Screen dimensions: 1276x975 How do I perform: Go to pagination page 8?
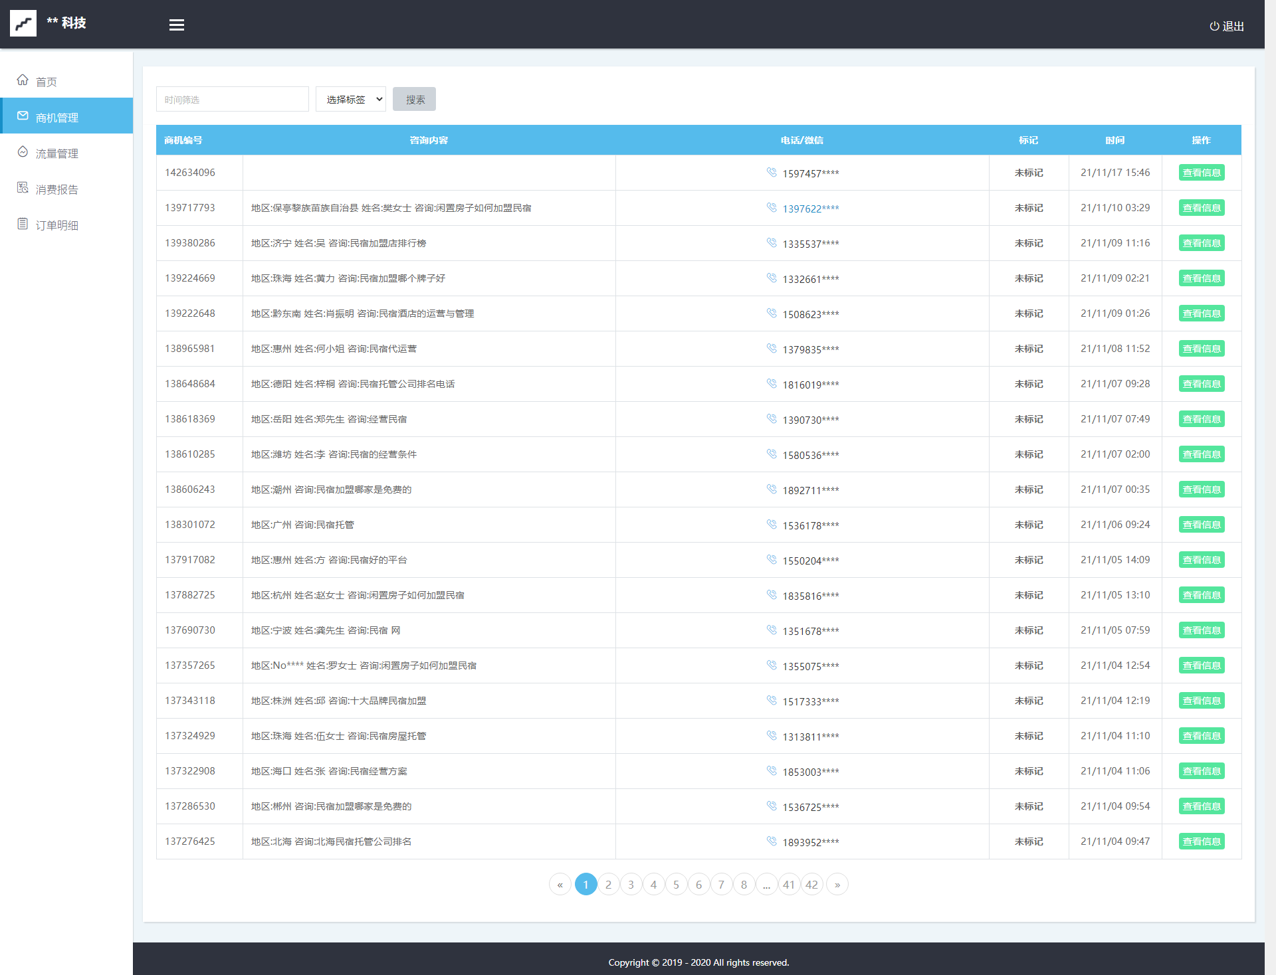744,884
